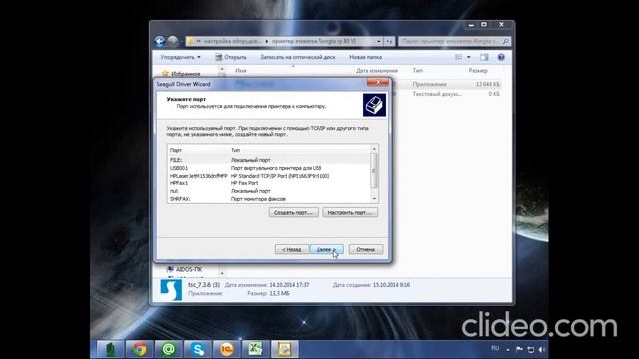Click the RU language indicator
The image size is (639, 359).
click(495, 348)
